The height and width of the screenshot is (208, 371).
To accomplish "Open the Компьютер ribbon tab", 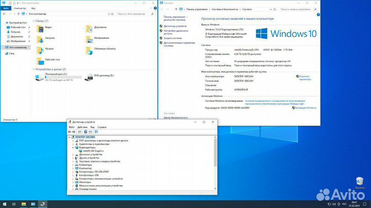I will tap(20, 8).
